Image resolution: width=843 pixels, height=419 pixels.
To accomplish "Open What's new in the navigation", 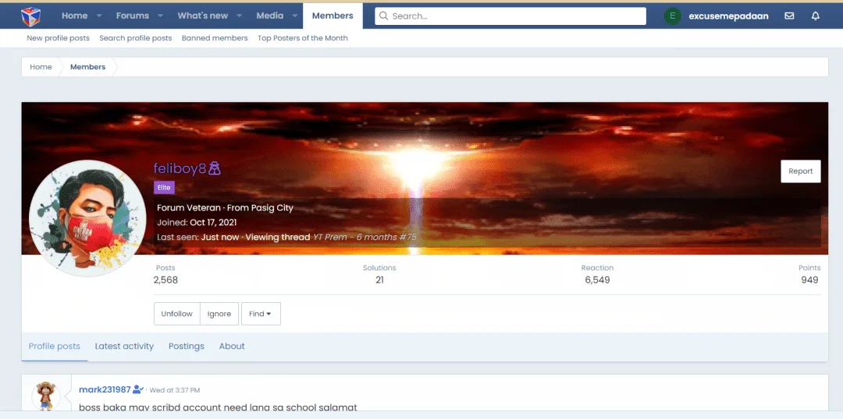I will tap(203, 16).
